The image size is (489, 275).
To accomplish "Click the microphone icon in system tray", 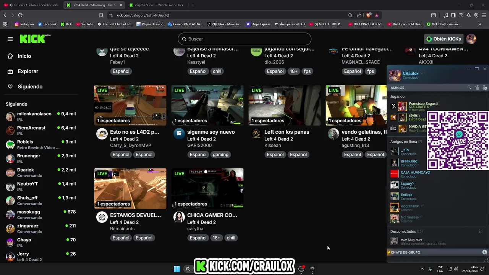I will 431,269.
